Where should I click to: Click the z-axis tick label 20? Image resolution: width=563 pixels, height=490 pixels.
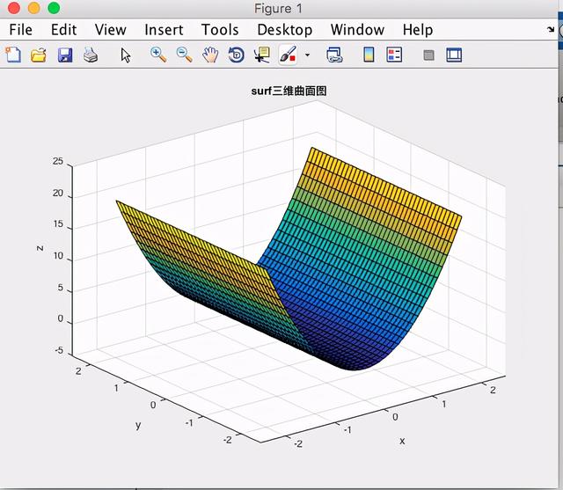(x=57, y=194)
